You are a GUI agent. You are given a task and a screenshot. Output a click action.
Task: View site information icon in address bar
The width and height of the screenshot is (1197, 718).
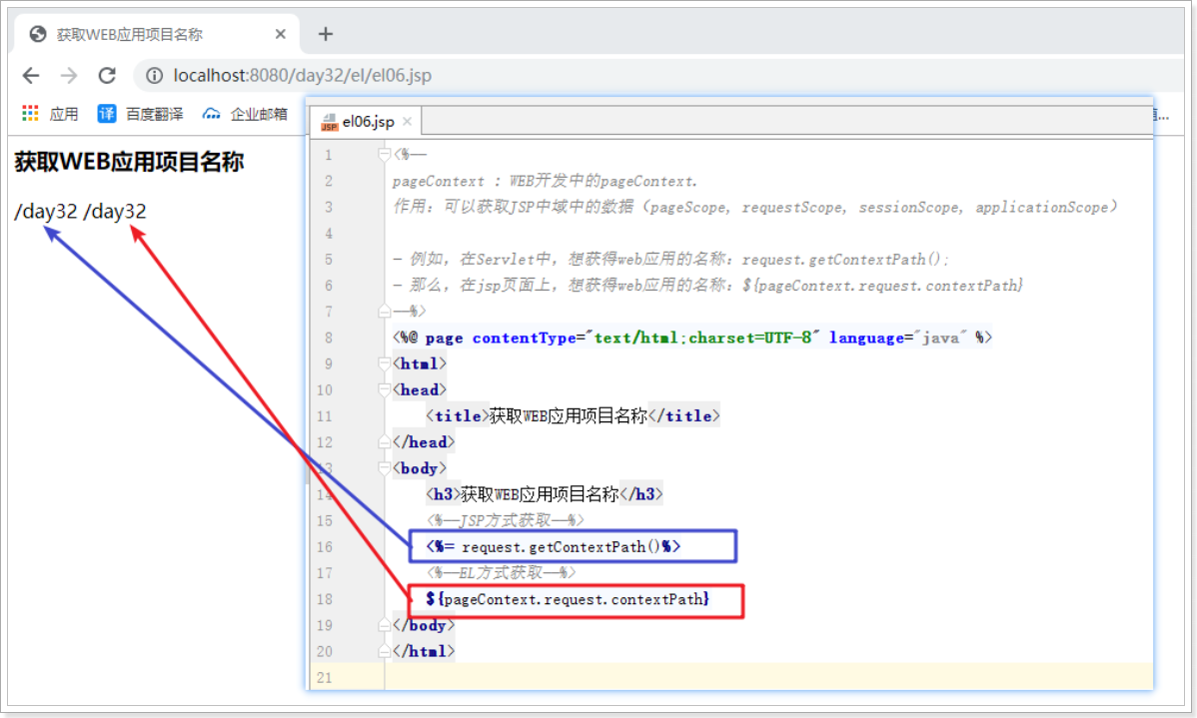click(154, 76)
